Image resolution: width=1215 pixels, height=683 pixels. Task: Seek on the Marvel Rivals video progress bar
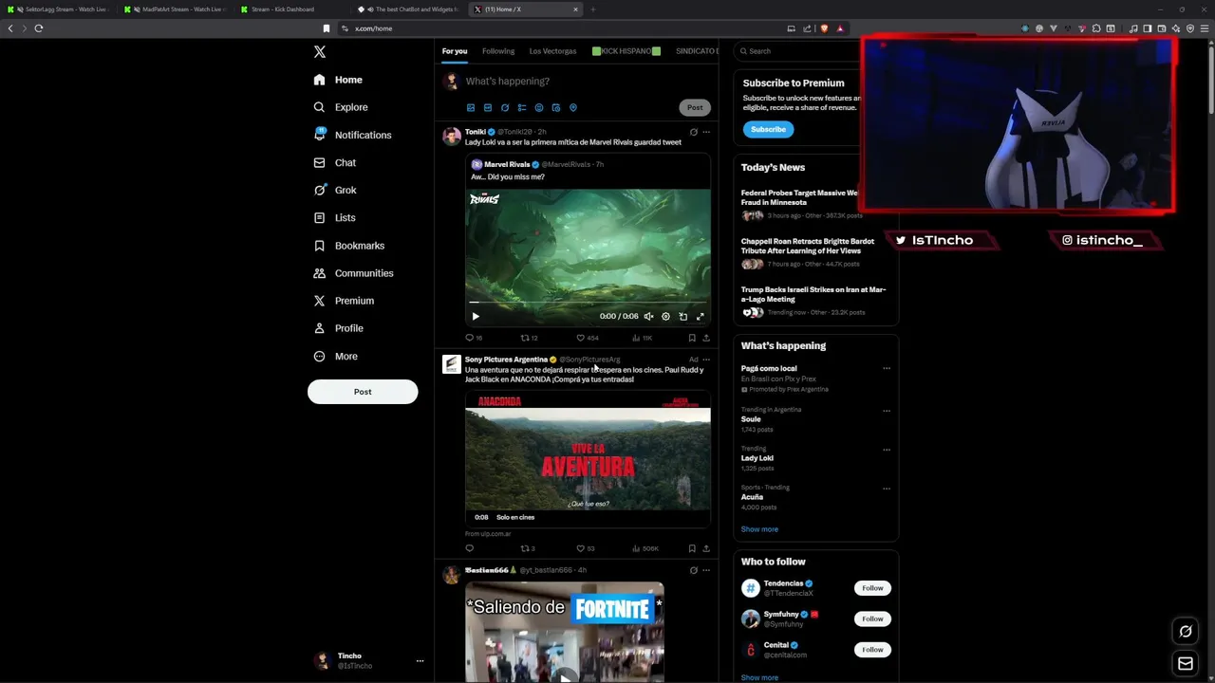coord(588,303)
